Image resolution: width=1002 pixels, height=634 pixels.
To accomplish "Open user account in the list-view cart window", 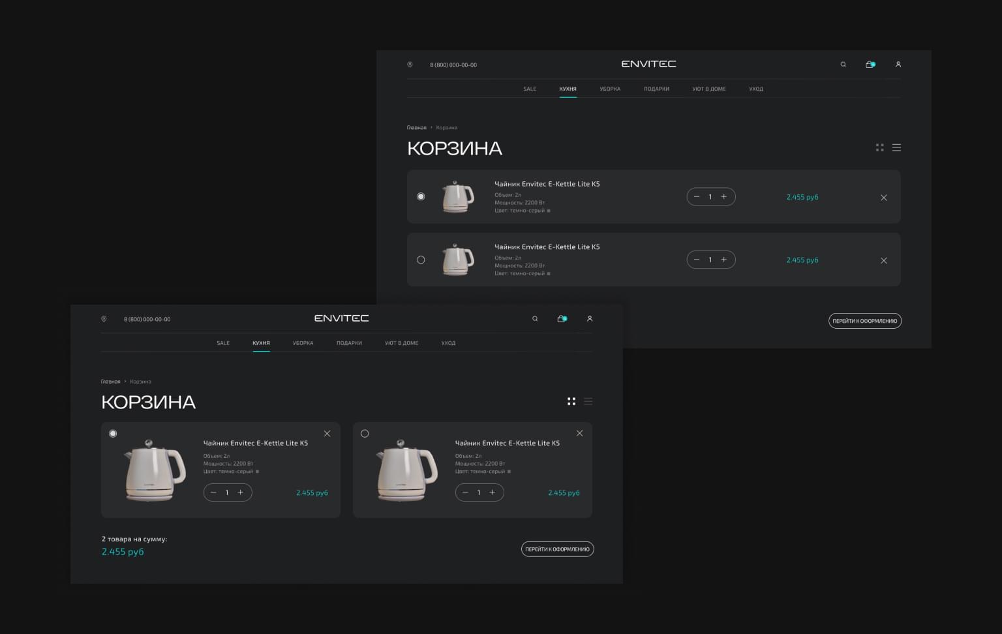I will (x=898, y=65).
